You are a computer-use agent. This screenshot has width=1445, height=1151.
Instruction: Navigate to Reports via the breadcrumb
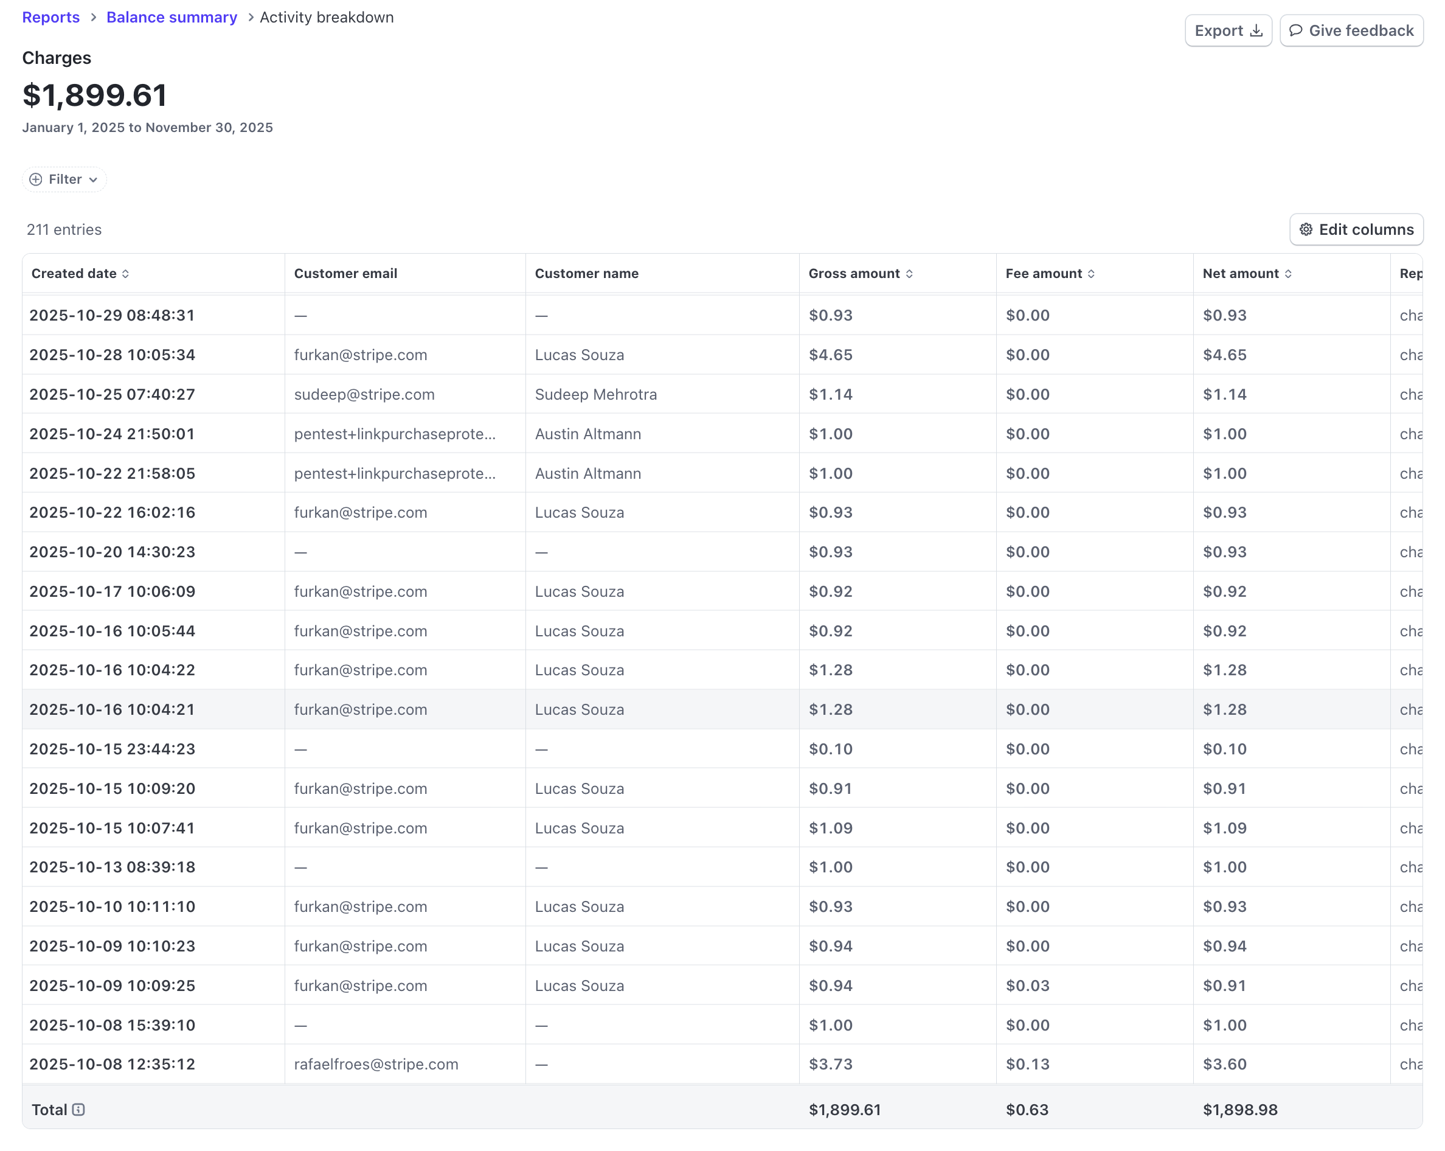pos(51,17)
